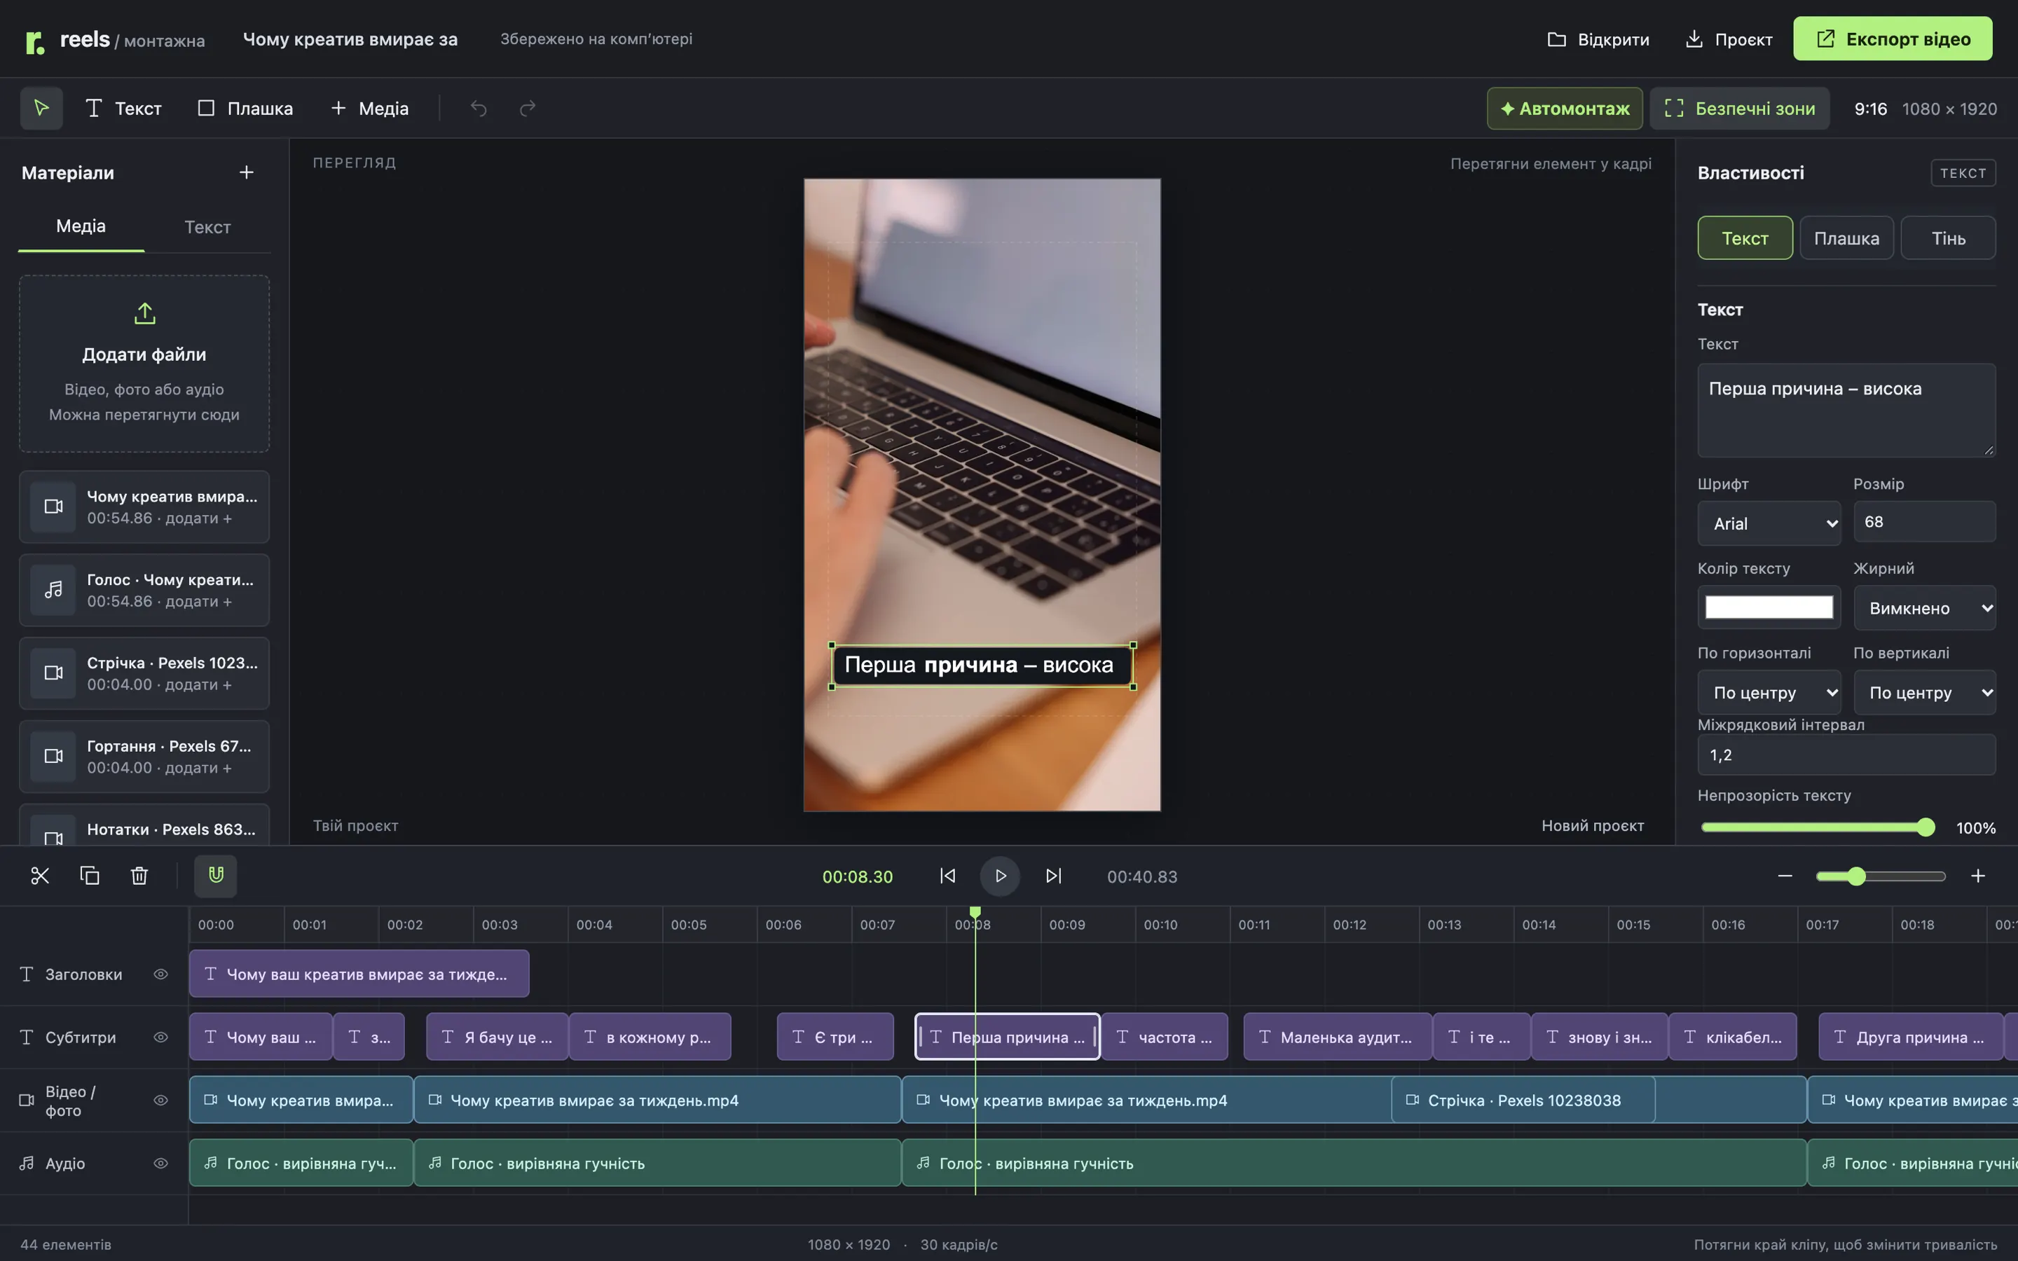Screen dimensions: 2018x1261
Task: Click Медіа add button in toolbar
Action: pos(369,109)
